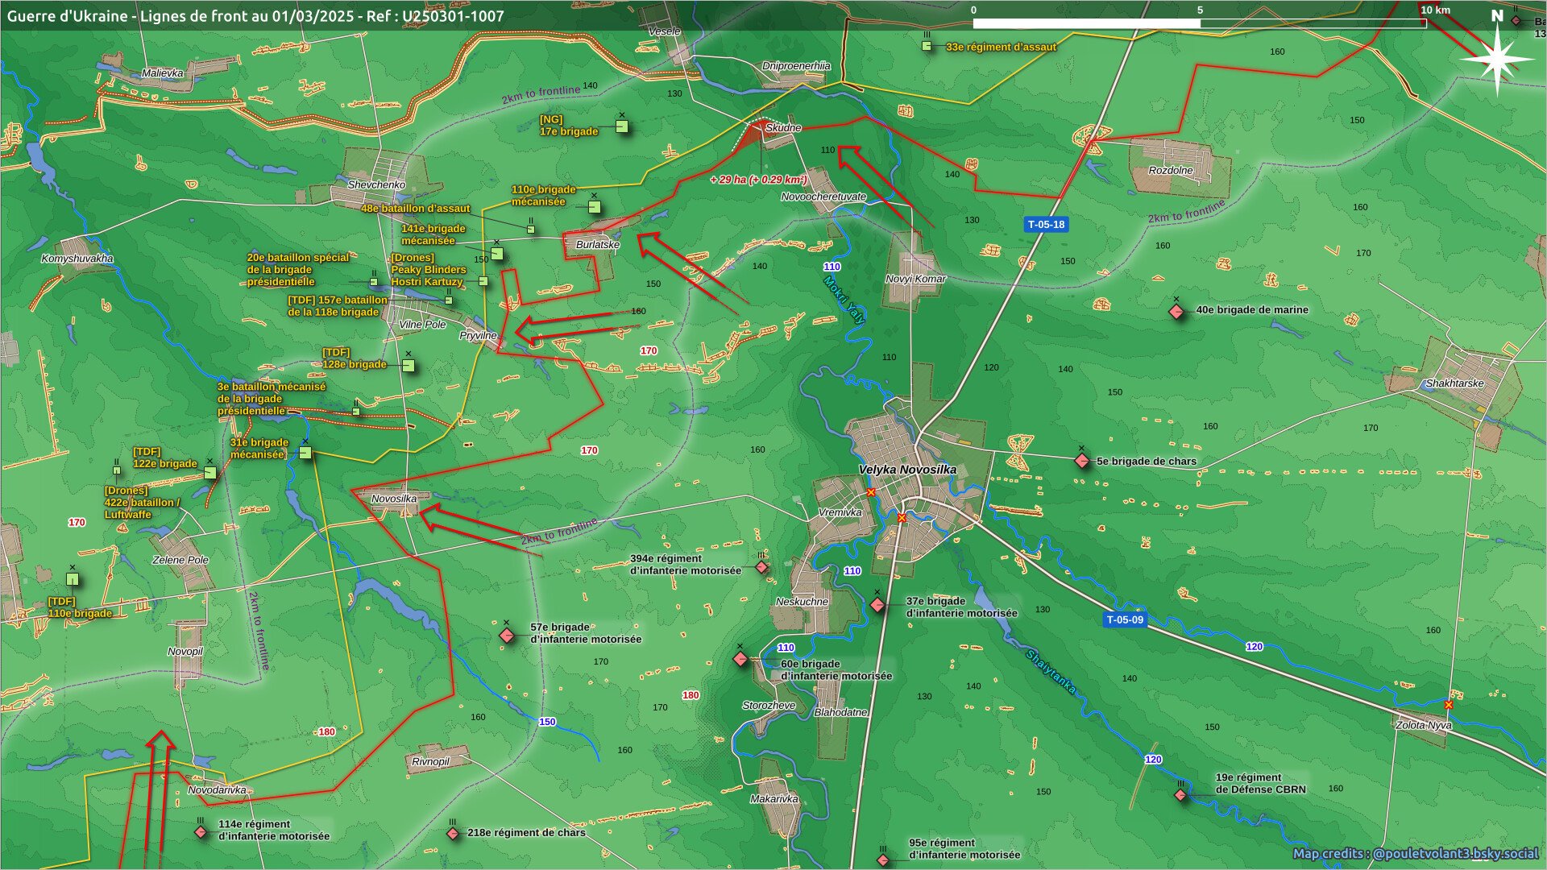Viewport: 1547px width, 870px height.
Task: Select the T-05-09 road shield
Action: [1125, 619]
